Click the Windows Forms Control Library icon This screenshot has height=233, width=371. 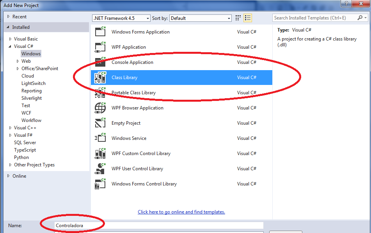(x=100, y=184)
